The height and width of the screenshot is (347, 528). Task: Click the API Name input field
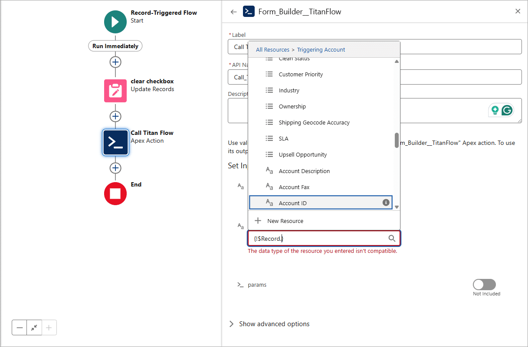375,77
